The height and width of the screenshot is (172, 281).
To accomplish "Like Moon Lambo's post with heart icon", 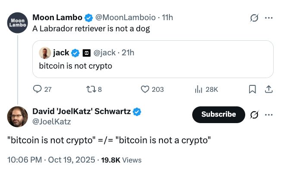I will [145, 89].
